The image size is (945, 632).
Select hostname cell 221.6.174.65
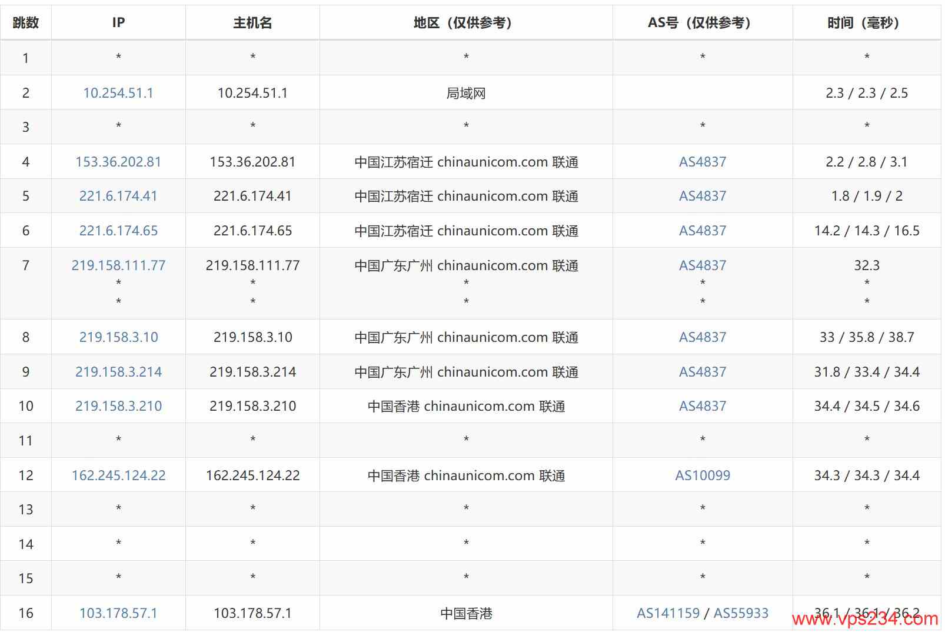[x=252, y=231]
